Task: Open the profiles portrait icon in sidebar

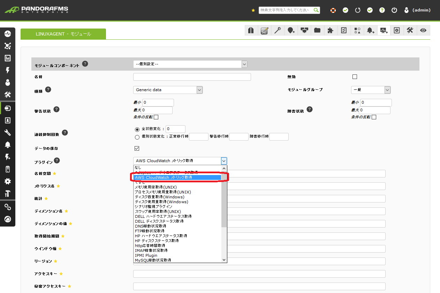Action: click(x=7, y=120)
